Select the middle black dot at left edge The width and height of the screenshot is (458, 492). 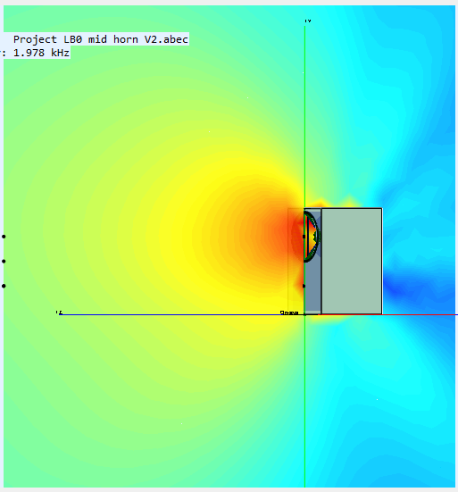(x=4, y=261)
